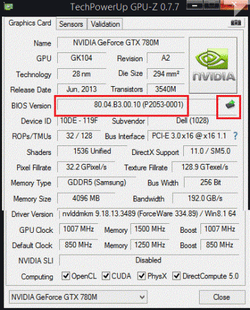
Task: Click DirectX Support value 11.0 / SM5.0
Action: (x=210, y=152)
